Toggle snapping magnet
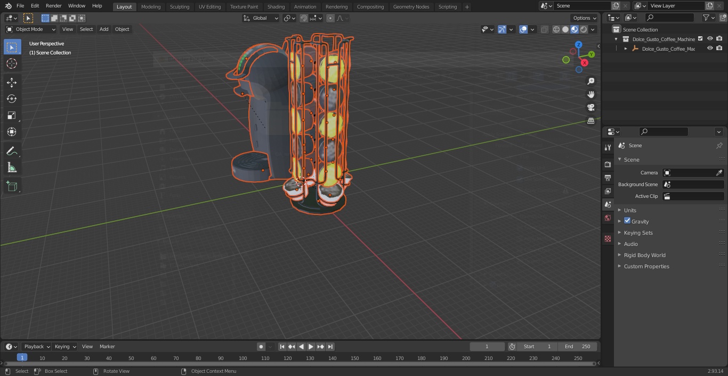This screenshot has width=728, height=376. 304,18
